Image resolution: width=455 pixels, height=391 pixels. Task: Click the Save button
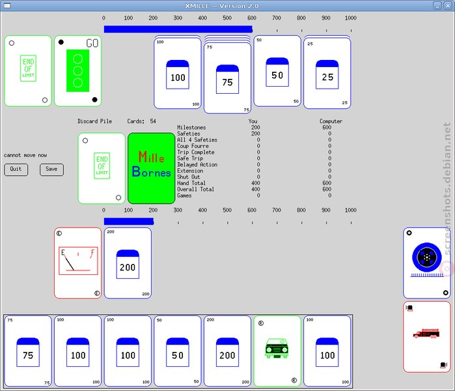point(51,169)
